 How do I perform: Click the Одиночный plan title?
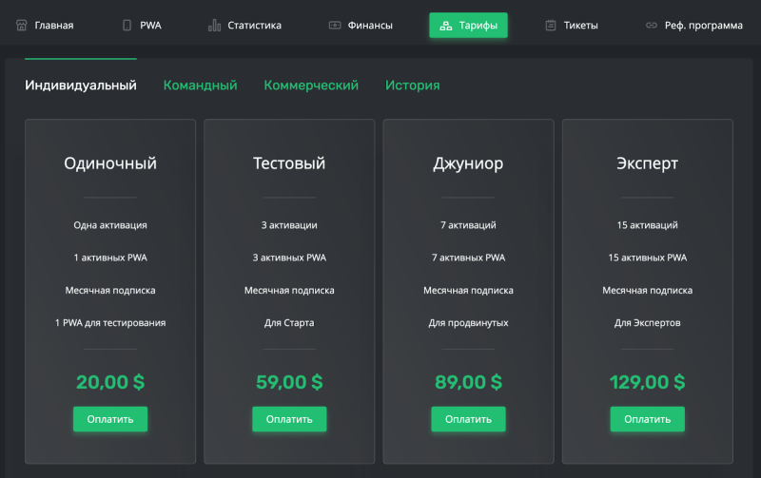(x=110, y=163)
